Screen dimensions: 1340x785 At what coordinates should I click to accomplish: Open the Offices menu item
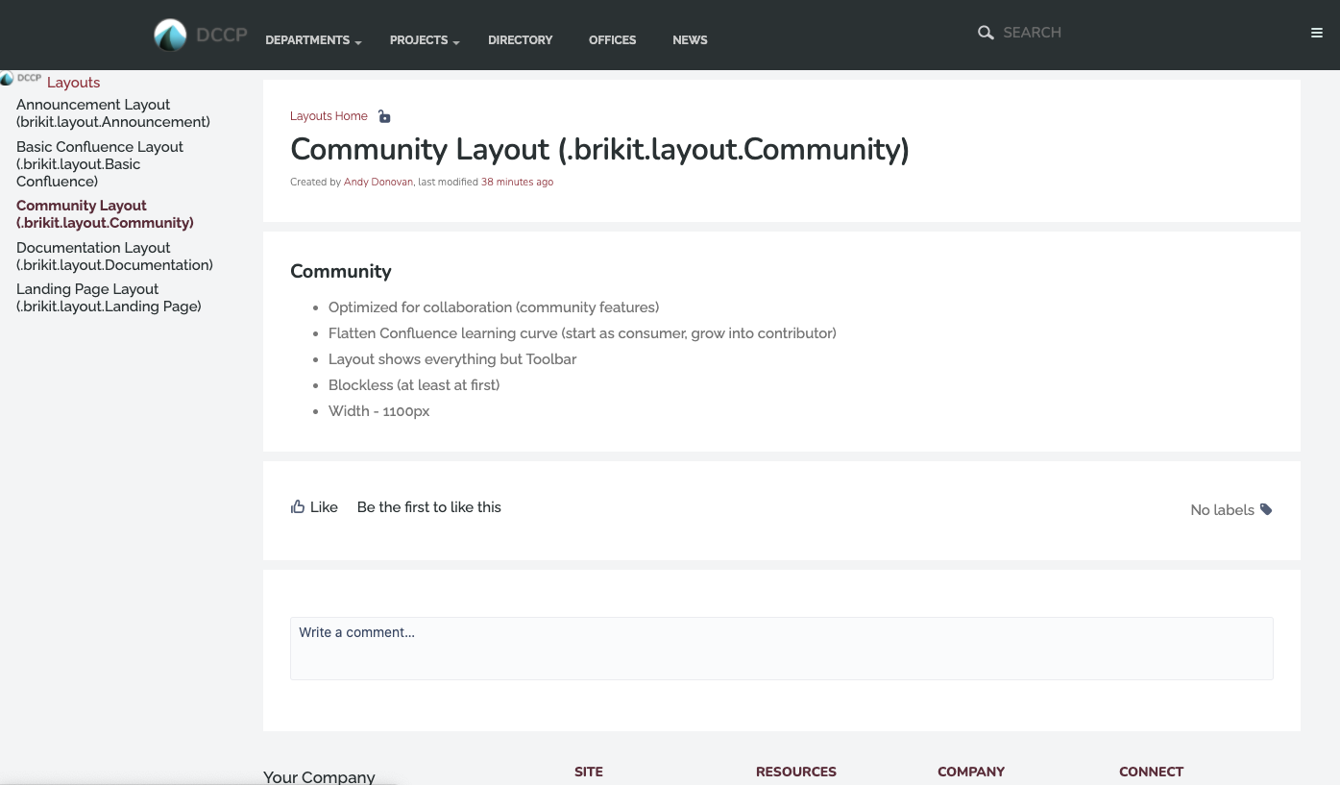click(x=612, y=40)
